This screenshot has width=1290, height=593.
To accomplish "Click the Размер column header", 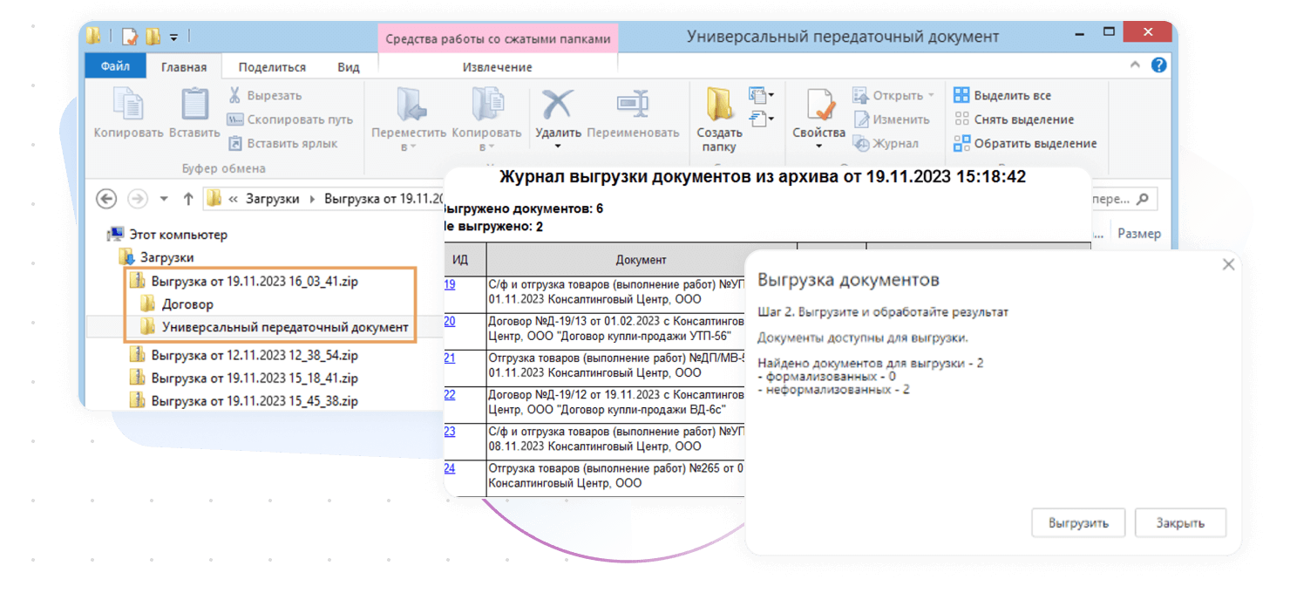I will click(1139, 234).
